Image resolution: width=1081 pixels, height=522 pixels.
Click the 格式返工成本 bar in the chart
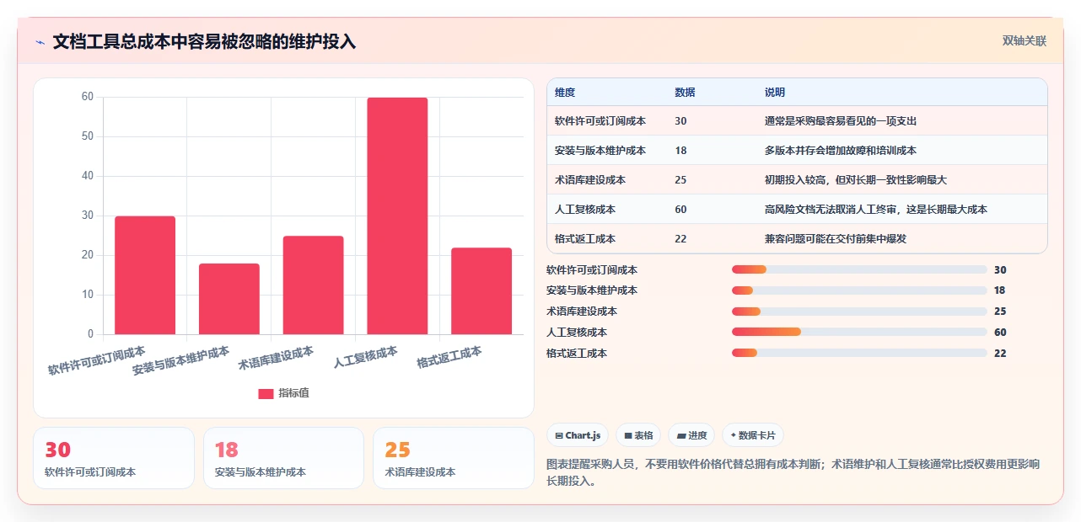(481, 291)
